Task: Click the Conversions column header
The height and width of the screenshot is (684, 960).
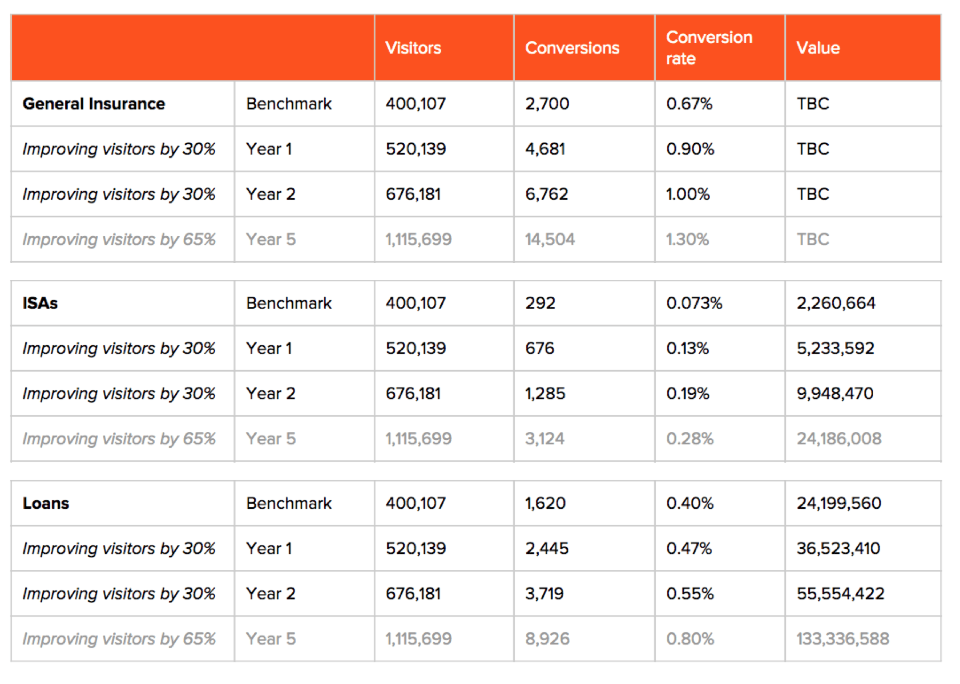Action: point(572,48)
